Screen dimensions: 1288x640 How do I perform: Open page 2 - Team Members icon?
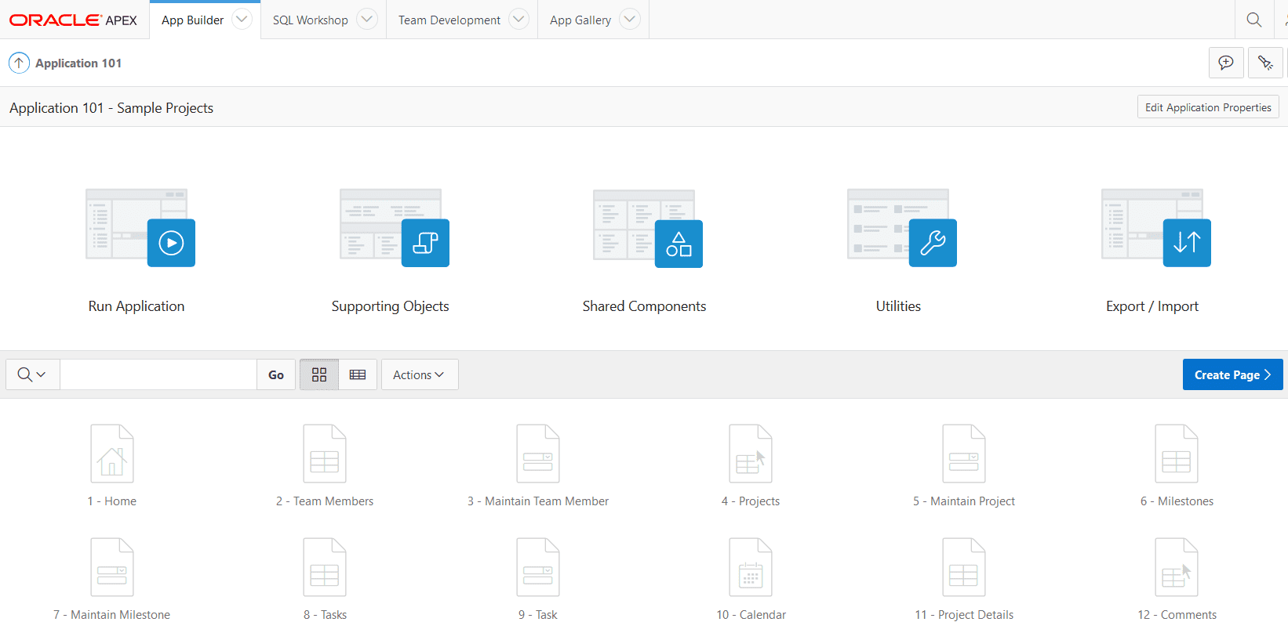coord(325,454)
